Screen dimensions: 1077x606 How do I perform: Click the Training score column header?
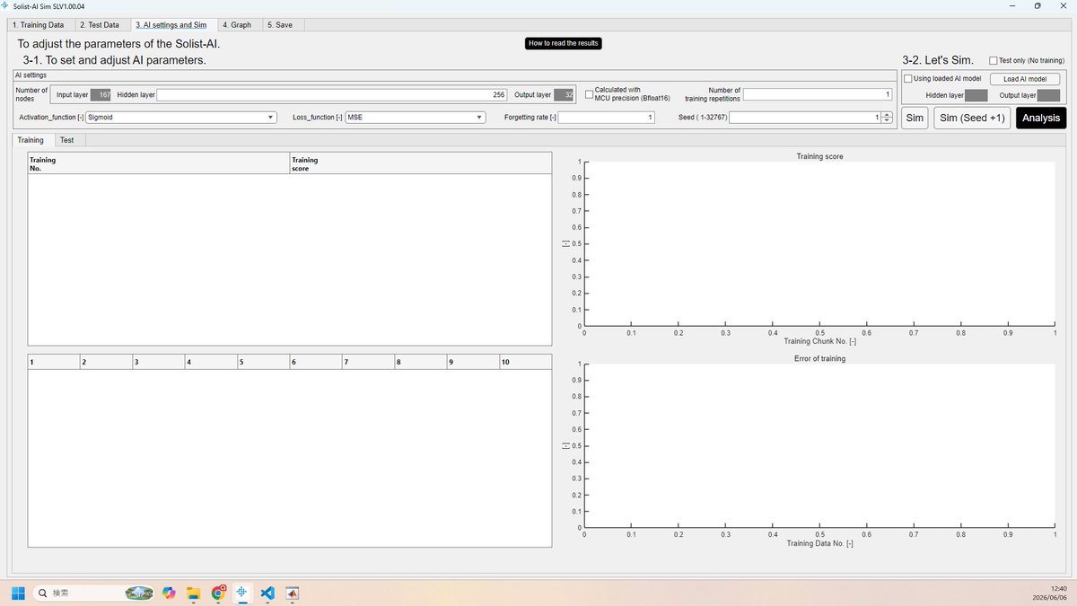pos(420,163)
